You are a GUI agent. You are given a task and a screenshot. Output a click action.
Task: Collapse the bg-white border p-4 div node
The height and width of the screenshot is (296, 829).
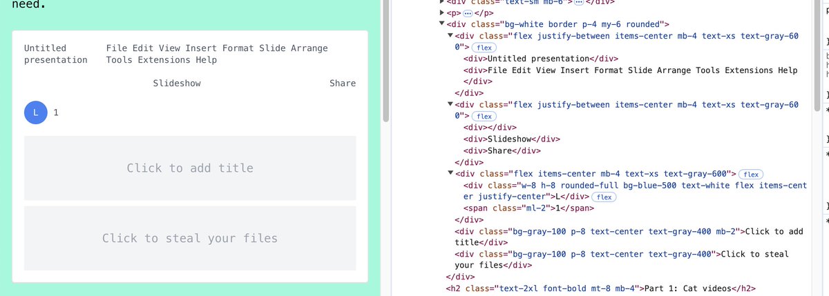click(x=443, y=24)
